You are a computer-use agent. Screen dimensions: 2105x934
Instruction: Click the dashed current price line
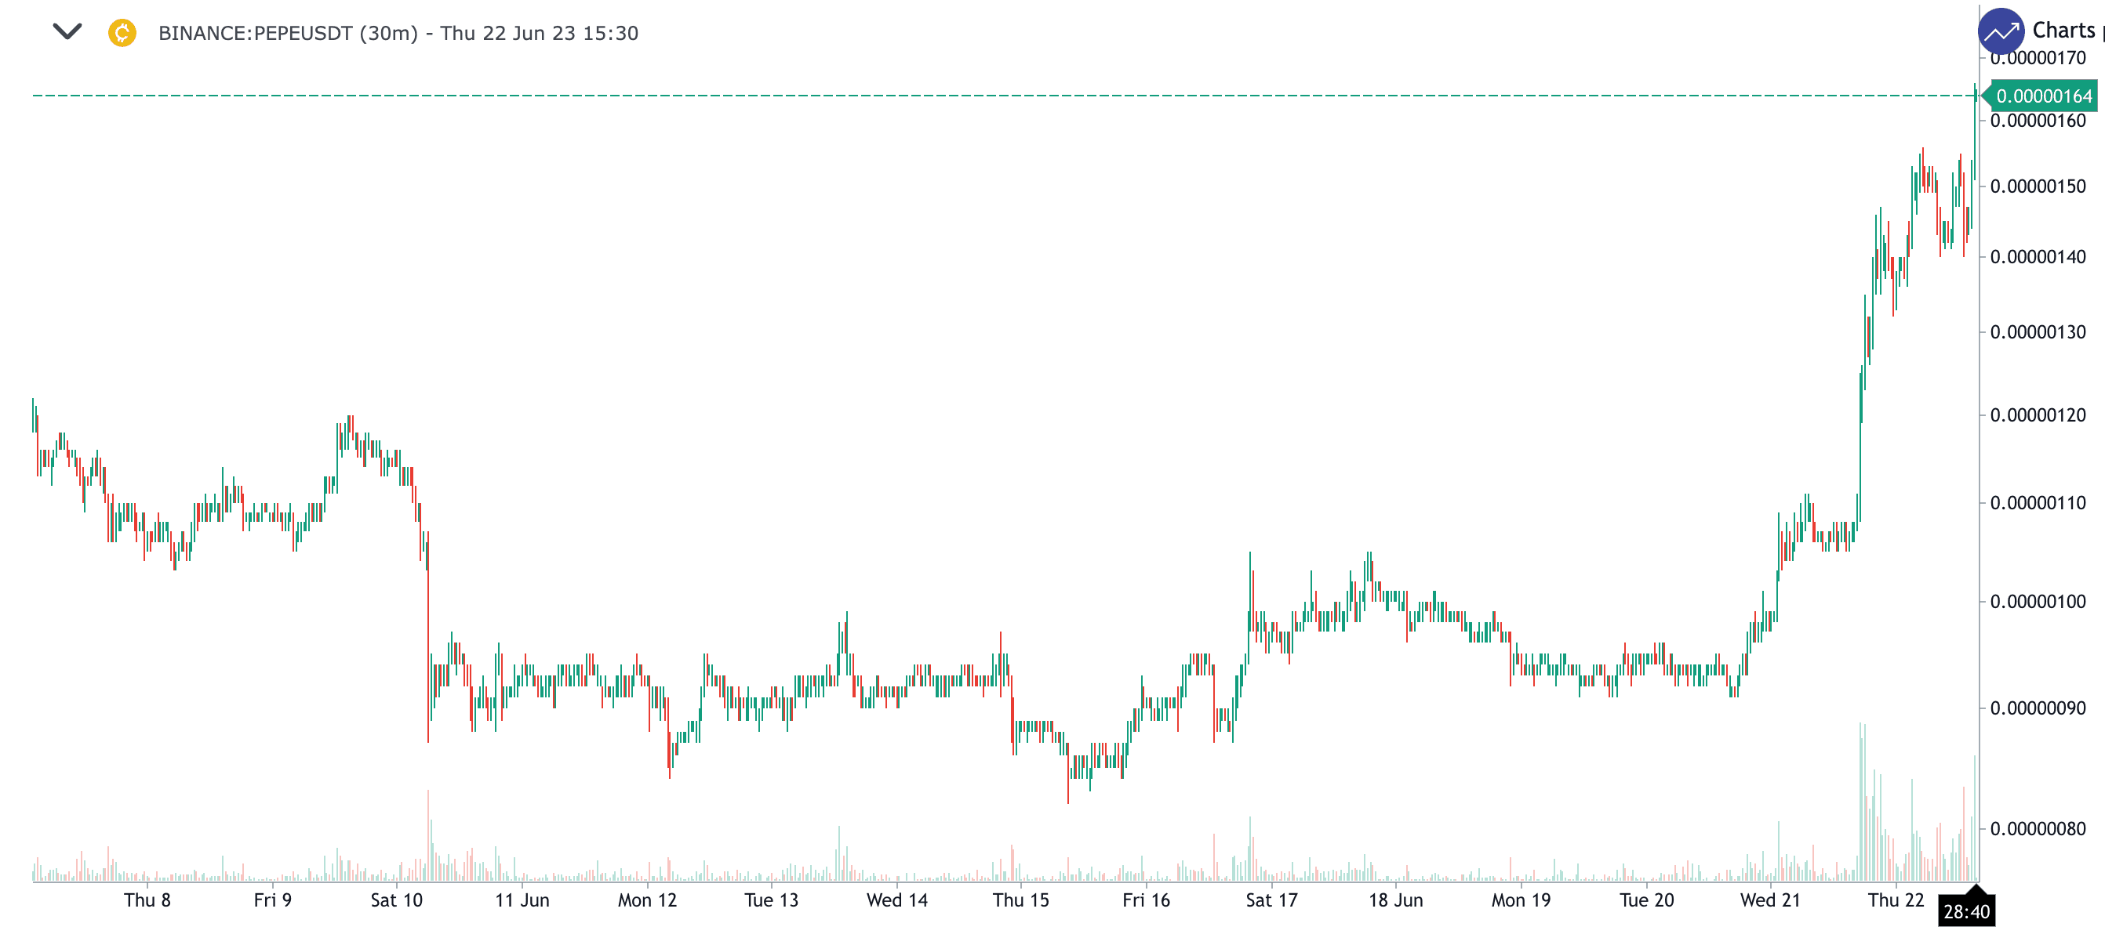[980, 96]
